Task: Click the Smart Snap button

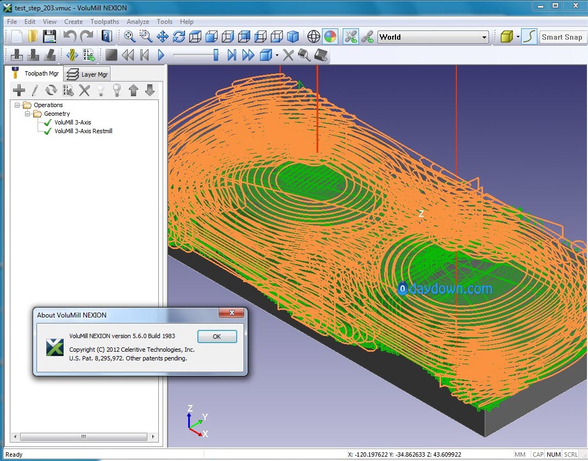Action: (x=562, y=37)
